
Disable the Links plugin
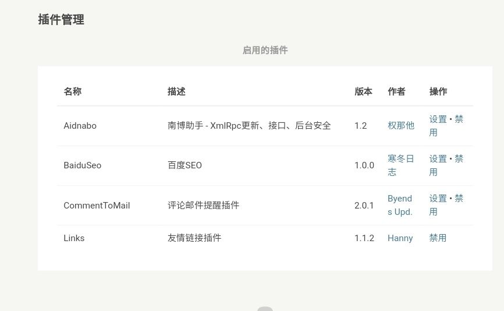pos(438,238)
